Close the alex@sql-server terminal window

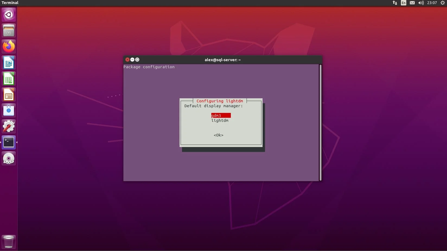coord(127,60)
